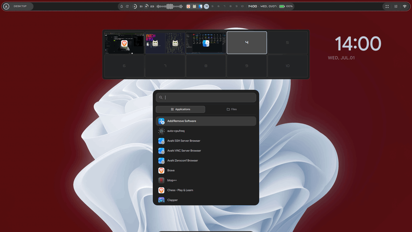Click the magnifier icon in search field
The height and width of the screenshot is (232, 412).
pyautogui.click(x=161, y=98)
